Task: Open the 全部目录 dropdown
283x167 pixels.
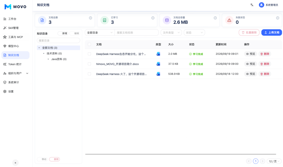Action: 100,33
